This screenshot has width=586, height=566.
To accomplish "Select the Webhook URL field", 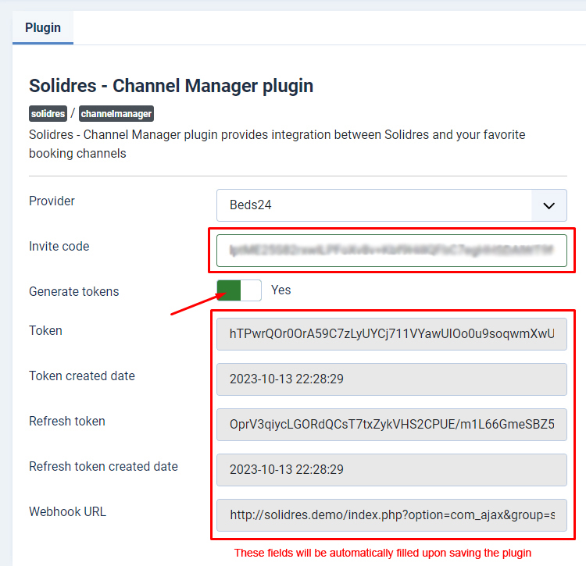I will pos(391,514).
